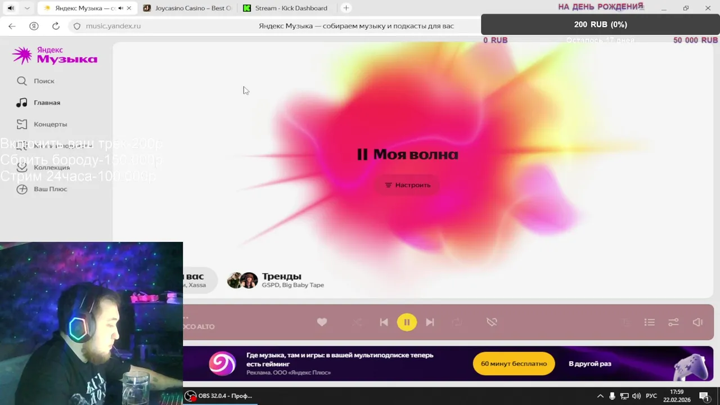
Task: Like the current track with the heart
Action: [x=322, y=322]
